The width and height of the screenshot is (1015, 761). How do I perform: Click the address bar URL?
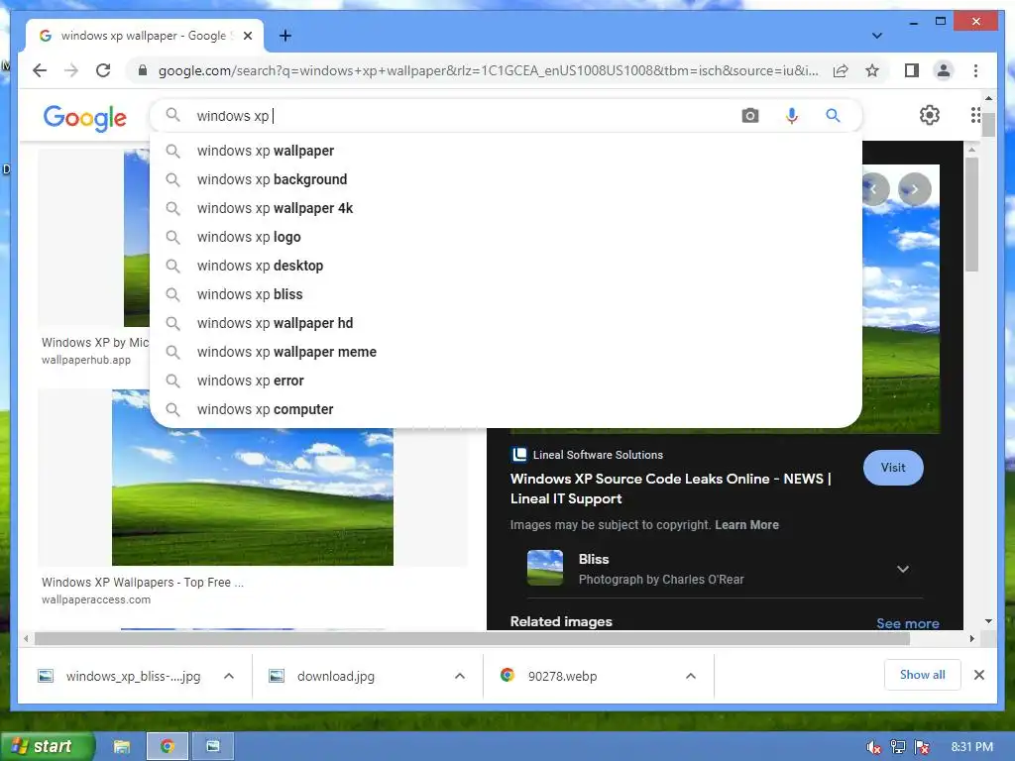pyautogui.click(x=488, y=70)
